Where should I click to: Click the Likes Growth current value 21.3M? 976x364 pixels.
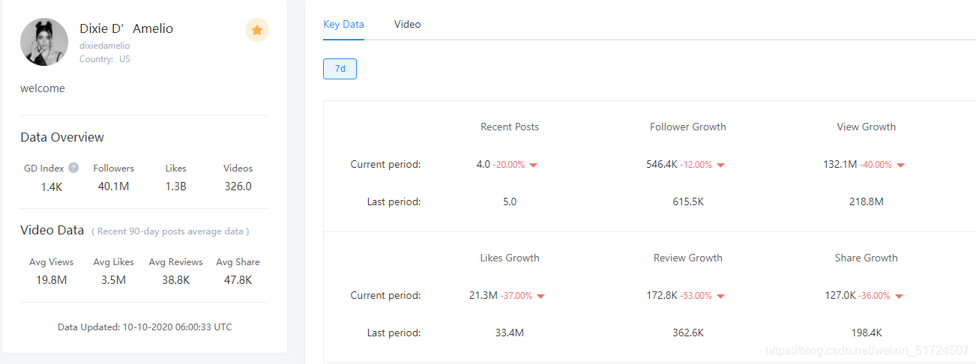coord(484,295)
